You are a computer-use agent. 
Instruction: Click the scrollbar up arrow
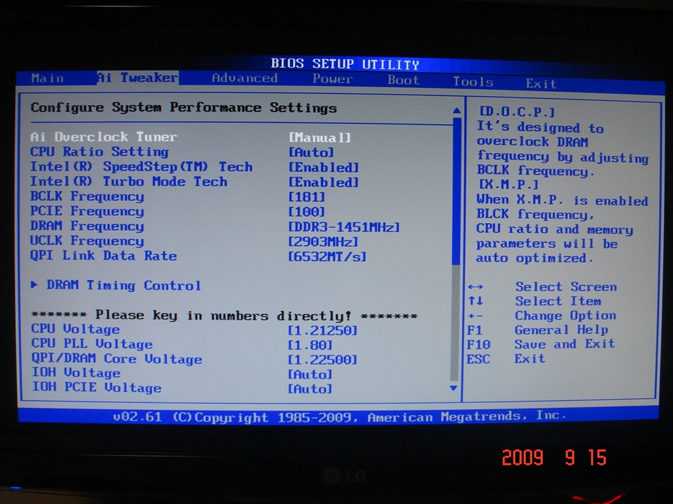click(457, 110)
